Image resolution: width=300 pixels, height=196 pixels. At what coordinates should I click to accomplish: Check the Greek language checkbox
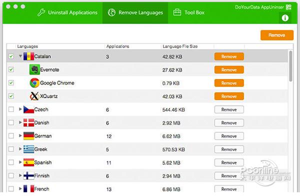(x=11, y=149)
